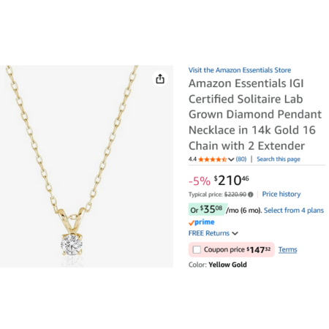Click the diamond pendant in product photo
Screen dimensions: 329x329
(x=72, y=244)
